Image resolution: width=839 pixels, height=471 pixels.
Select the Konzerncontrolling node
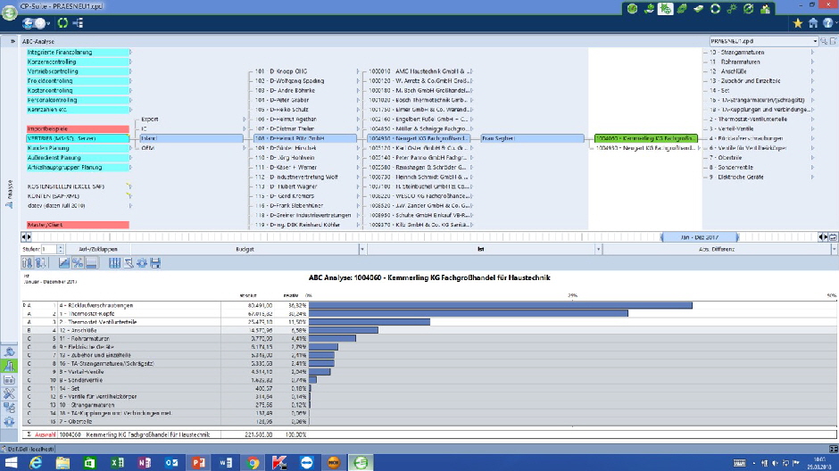78,62
